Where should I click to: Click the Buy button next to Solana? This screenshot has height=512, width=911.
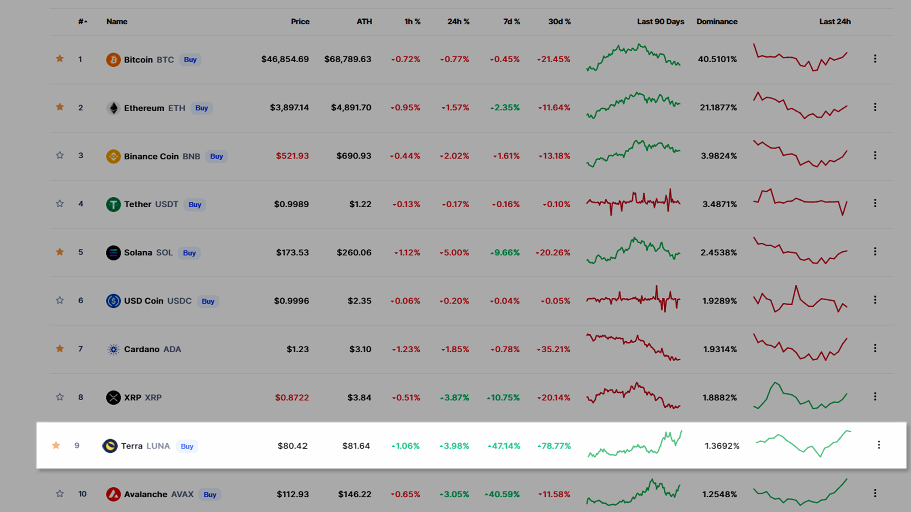pyautogui.click(x=189, y=253)
